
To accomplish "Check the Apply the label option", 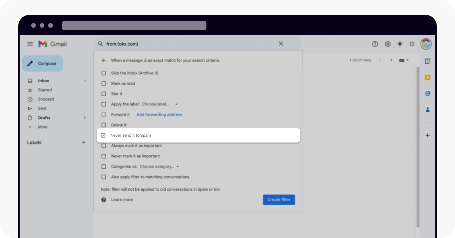I will pyautogui.click(x=104, y=104).
